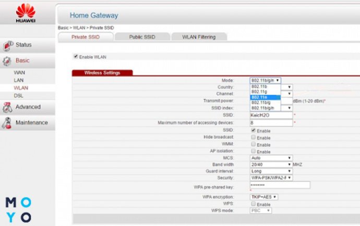Click the Wireless Settings section header

[x=102, y=73]
